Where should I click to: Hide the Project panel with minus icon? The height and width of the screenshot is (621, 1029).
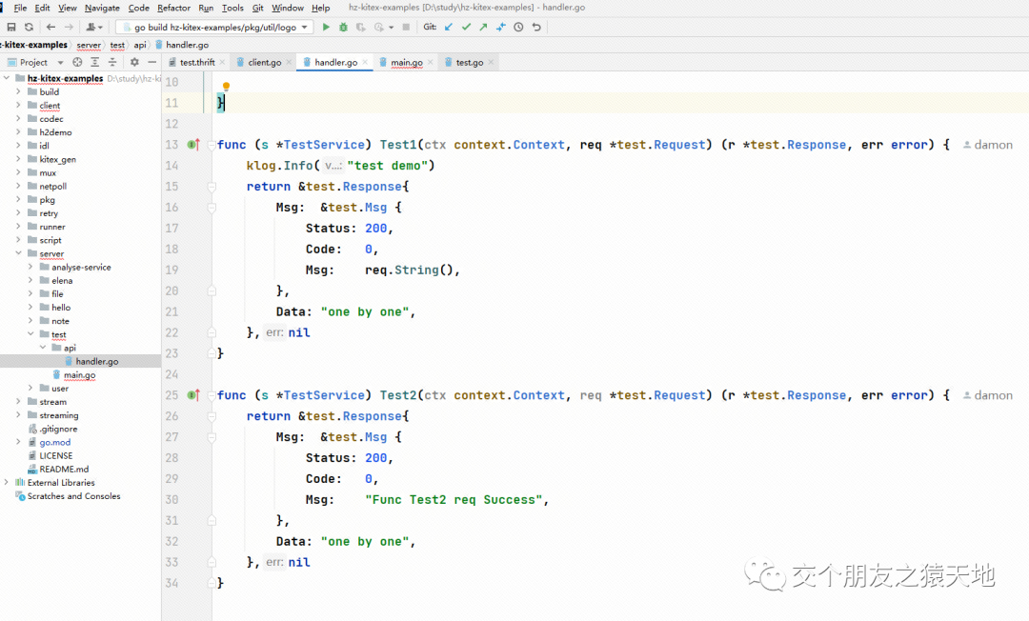151,62
